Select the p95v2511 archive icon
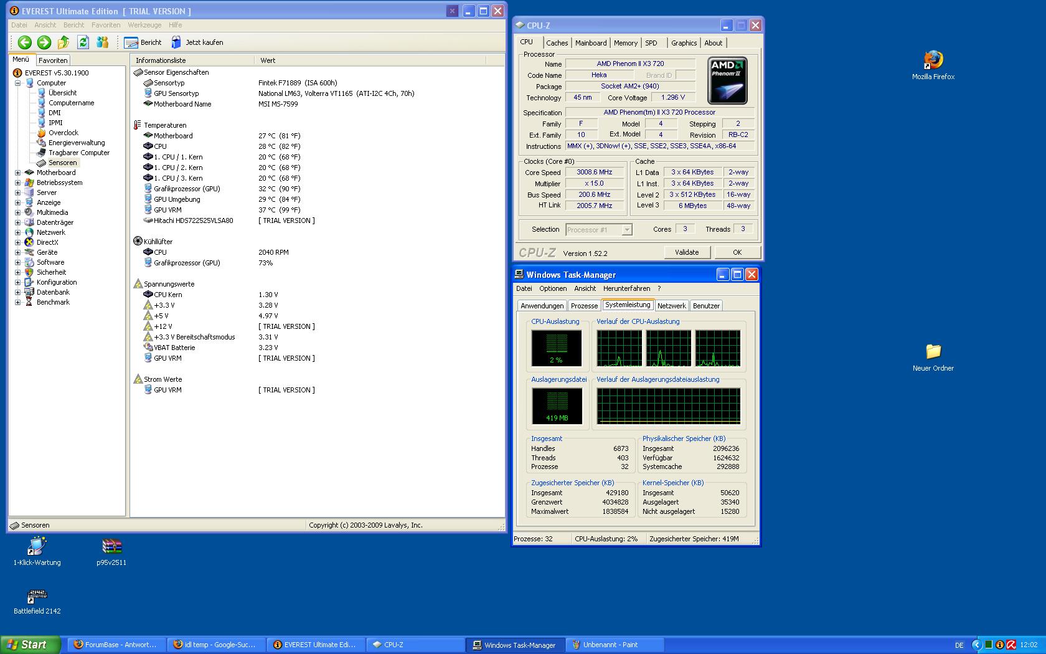The height and width of the screenshot is (654, 1046). pos(111,552)
